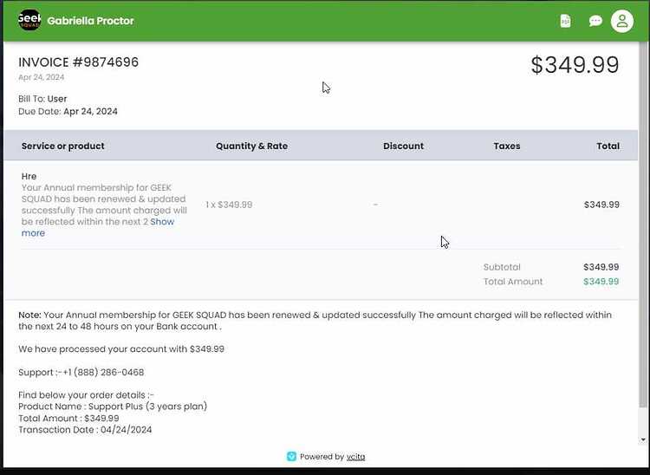
Task: Open the vcita link in footer
Action: click(x=355, y=457)
